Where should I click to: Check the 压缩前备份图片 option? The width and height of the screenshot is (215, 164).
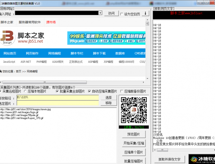click(x=122, y=92)
